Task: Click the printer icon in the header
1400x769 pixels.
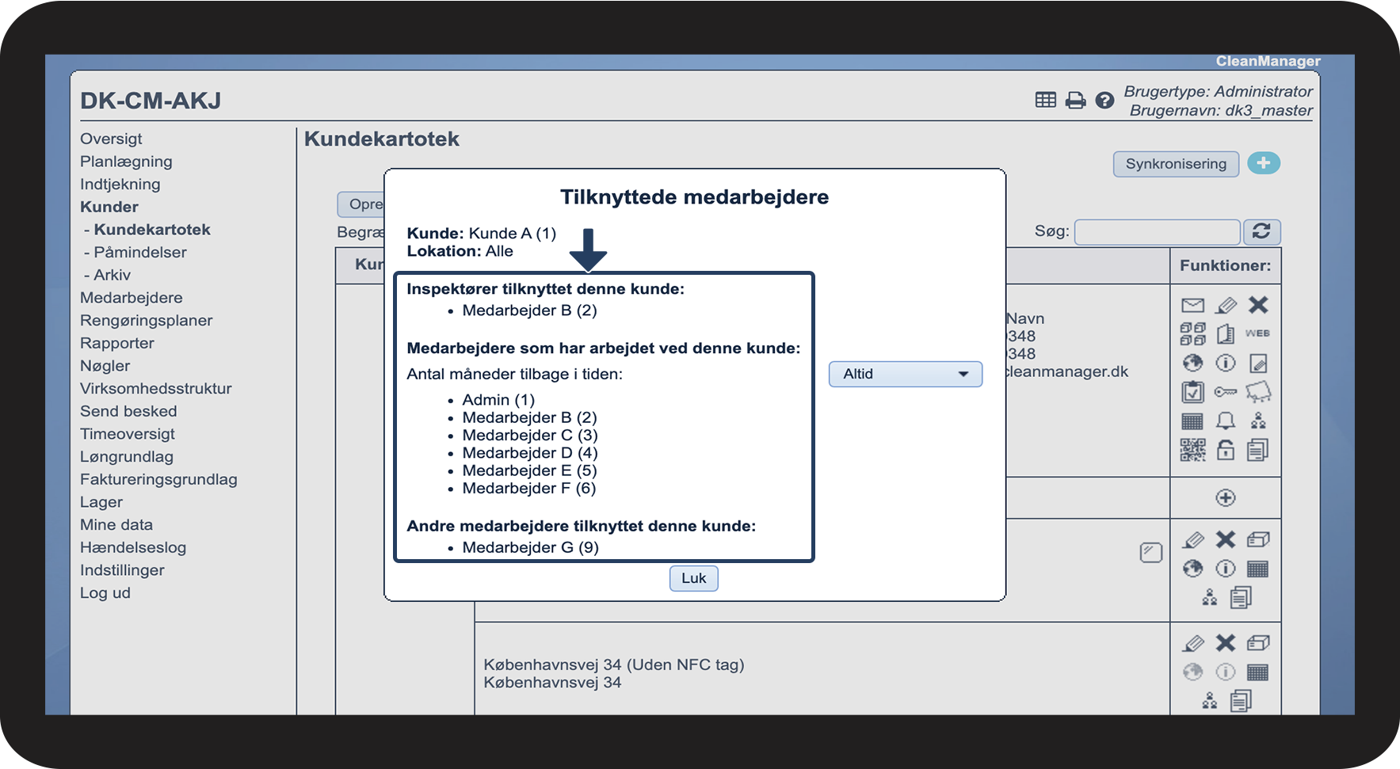Action: (1075, 101)
